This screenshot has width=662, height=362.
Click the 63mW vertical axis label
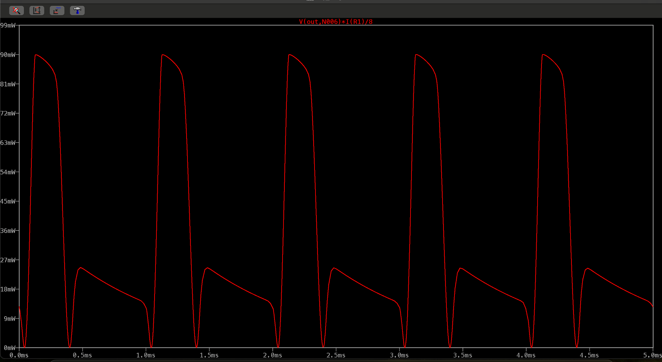tap(8, 143)
